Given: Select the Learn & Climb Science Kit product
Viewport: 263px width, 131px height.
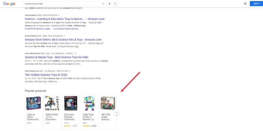Looking at the screenshot, I should point(33,112).
